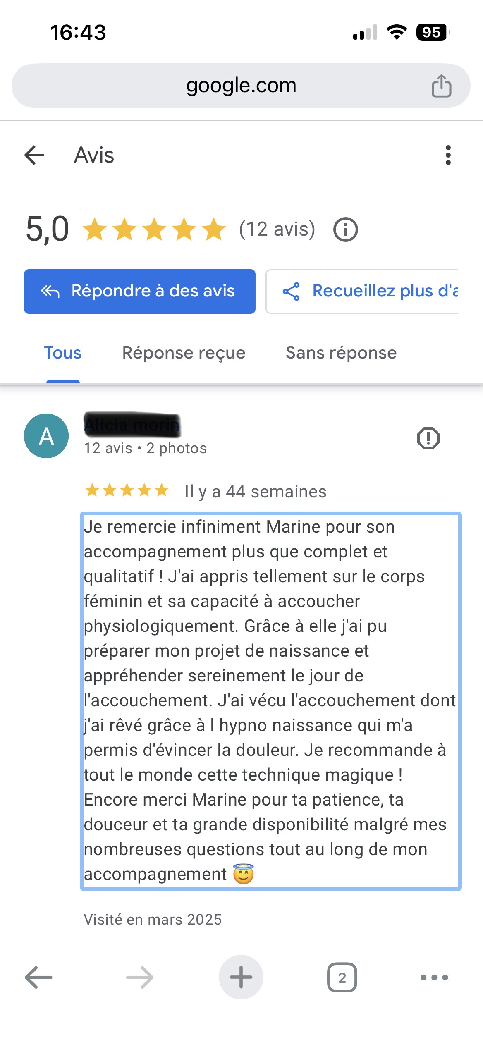Tap the share icon in address bar
Screen dimensions: 483x1047
pos(441,86)
